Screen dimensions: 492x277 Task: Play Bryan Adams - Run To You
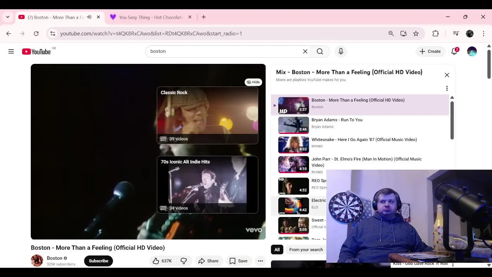(x=360, y=125)
